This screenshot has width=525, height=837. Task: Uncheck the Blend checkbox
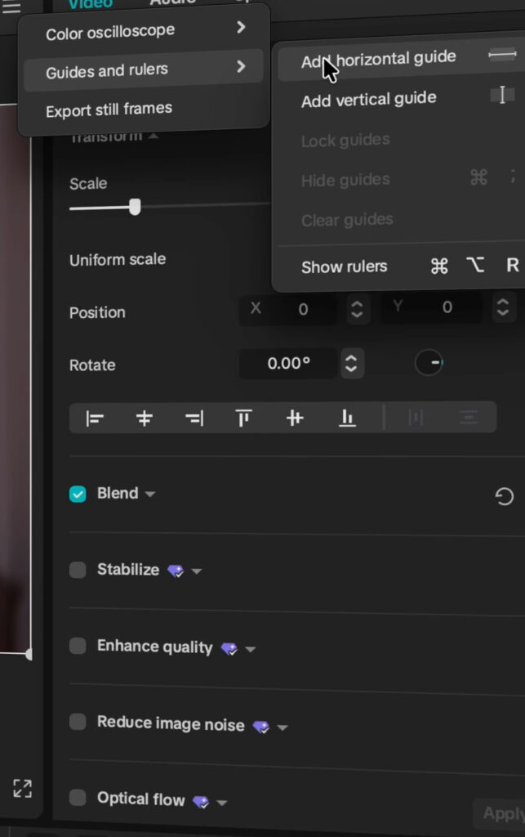click(78, 495)
